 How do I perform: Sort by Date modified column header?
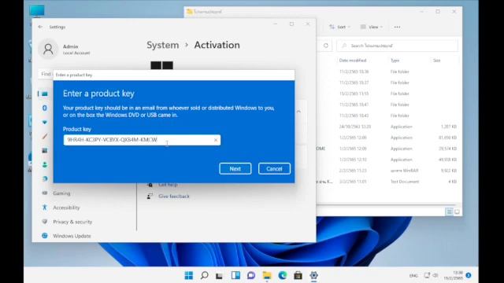click(353, 61)
